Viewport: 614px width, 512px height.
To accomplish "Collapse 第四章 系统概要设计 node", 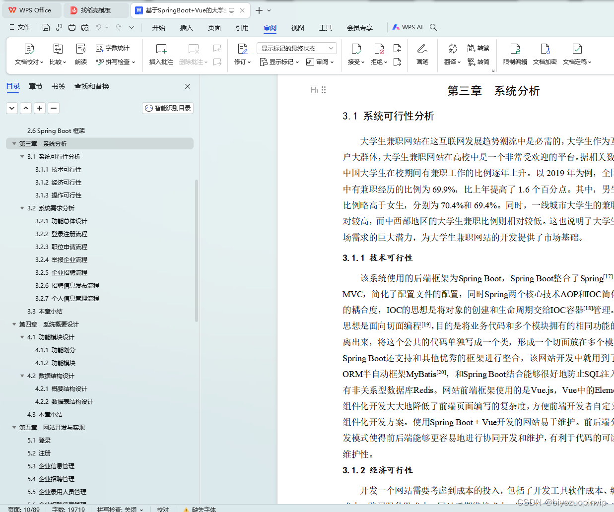I will tap(14, 324).
